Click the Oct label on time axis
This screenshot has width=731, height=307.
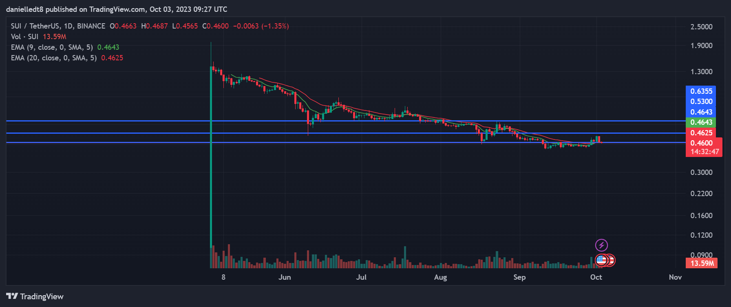[596, 277]
